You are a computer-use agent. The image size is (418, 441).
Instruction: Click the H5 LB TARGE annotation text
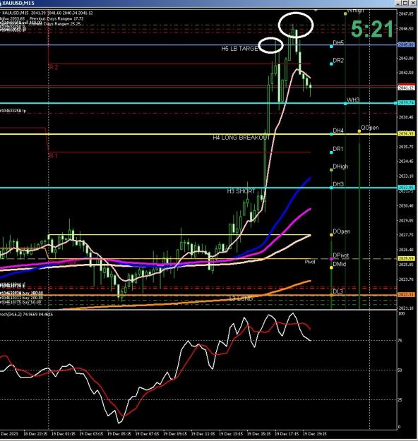tap(239, 49)
